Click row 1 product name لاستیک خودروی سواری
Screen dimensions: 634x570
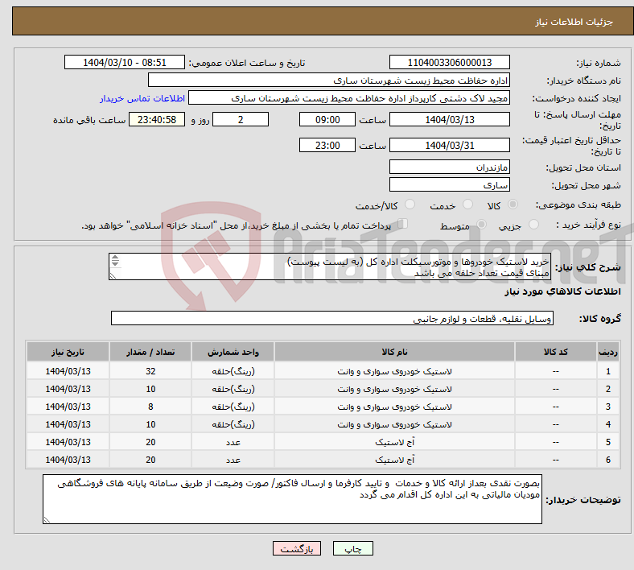coord(394,371)
